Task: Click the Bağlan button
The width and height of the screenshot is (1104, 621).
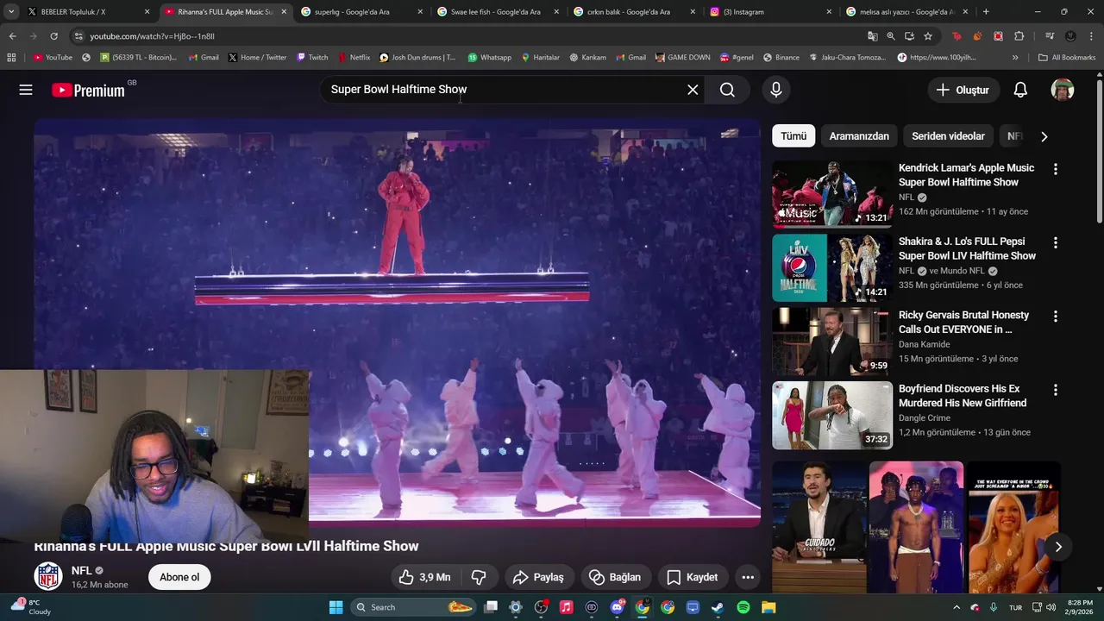Action: click(x=615, y=577)
